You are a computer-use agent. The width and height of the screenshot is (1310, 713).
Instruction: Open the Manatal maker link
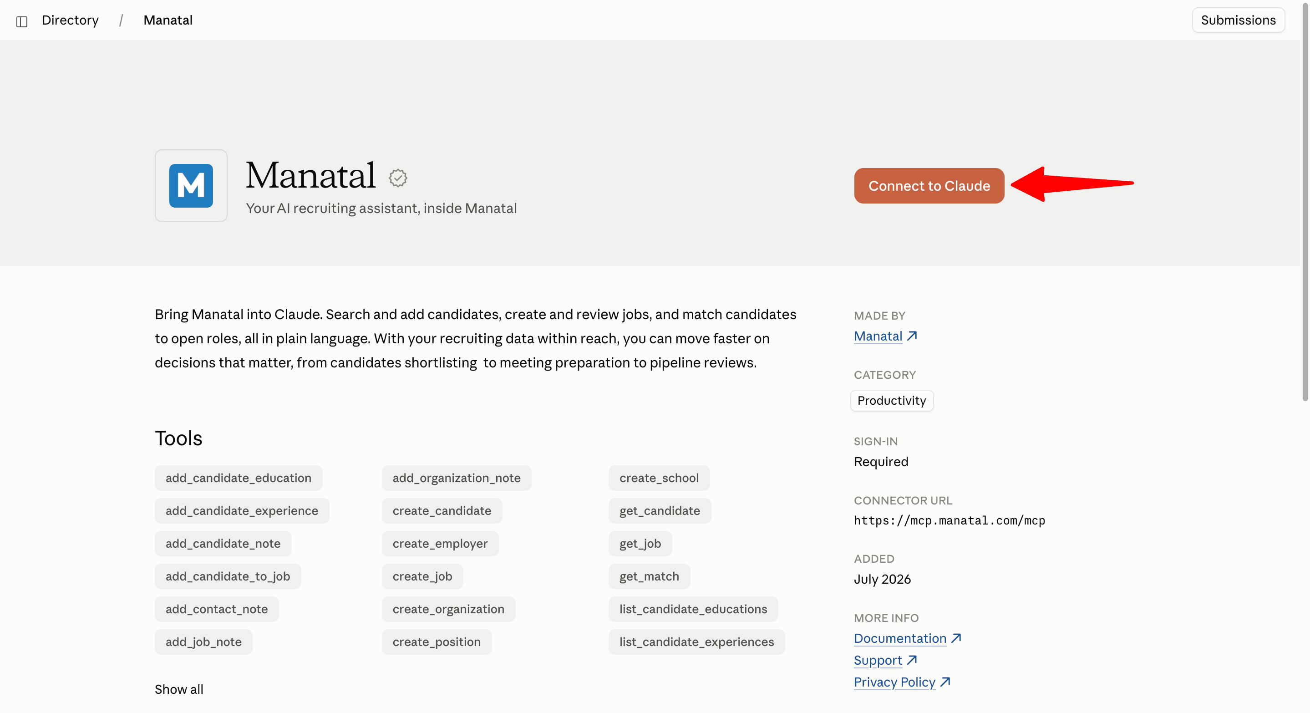coord(878,336)
